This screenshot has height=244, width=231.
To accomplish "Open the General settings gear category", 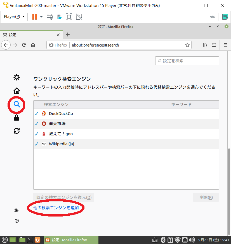I will 16,77.
